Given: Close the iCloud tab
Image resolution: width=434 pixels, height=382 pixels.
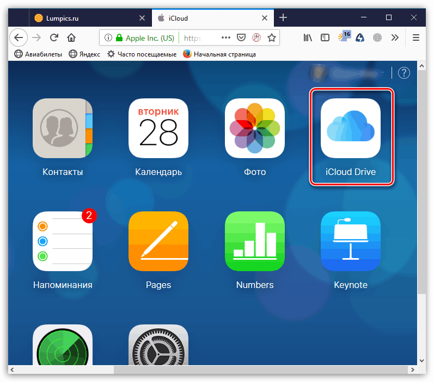Looking at the screenshot, I should coord(265,18).
